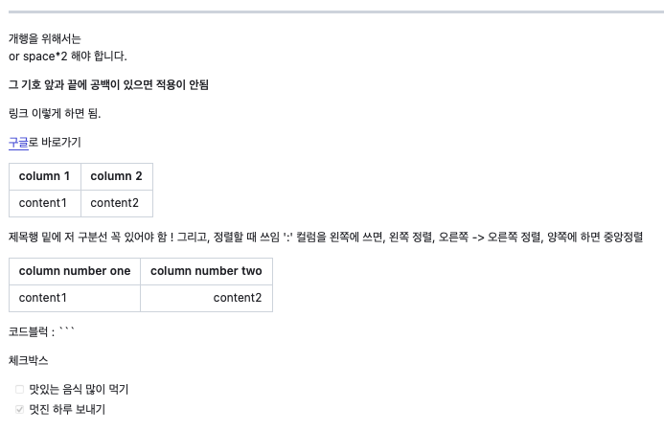Select the content2 cell in first table

pyautogui.click(x=117, y=203)
